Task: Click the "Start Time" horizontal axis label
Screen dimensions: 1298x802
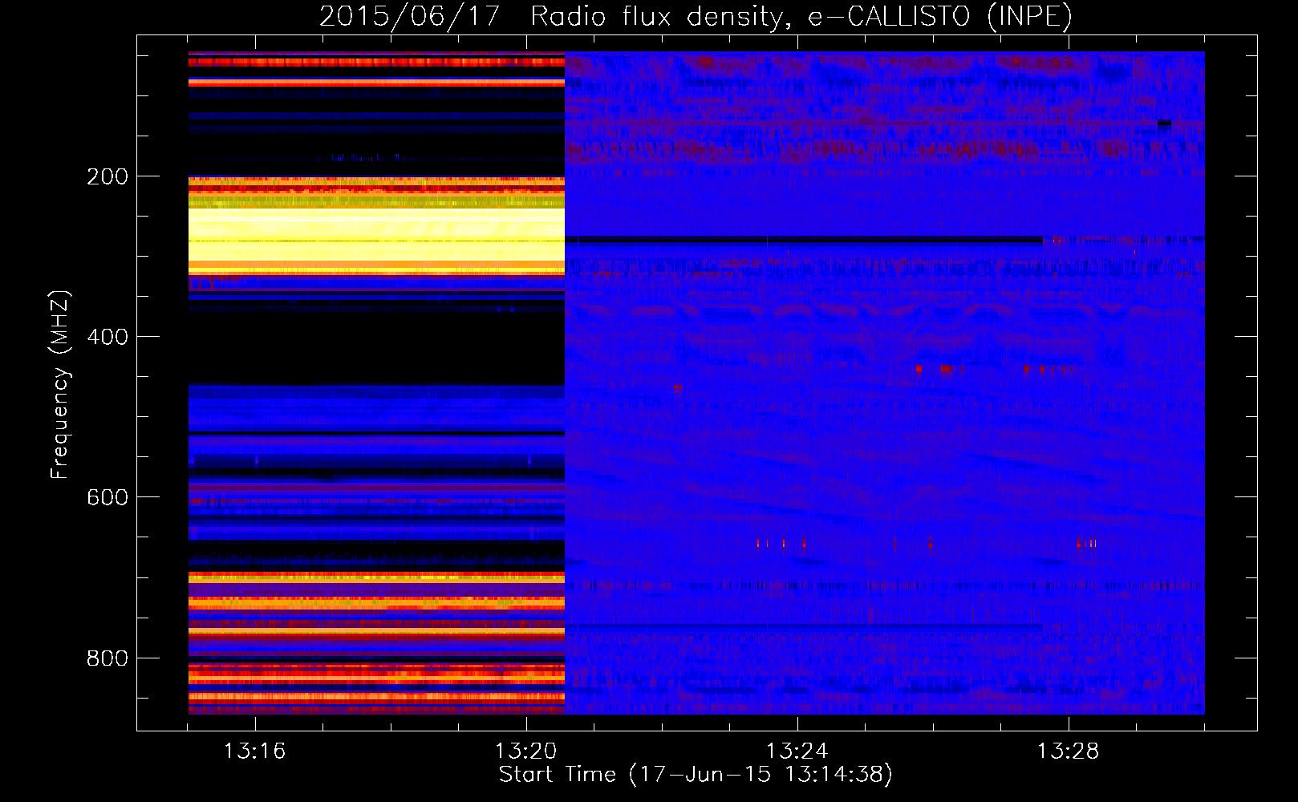Action: (696, 775)
